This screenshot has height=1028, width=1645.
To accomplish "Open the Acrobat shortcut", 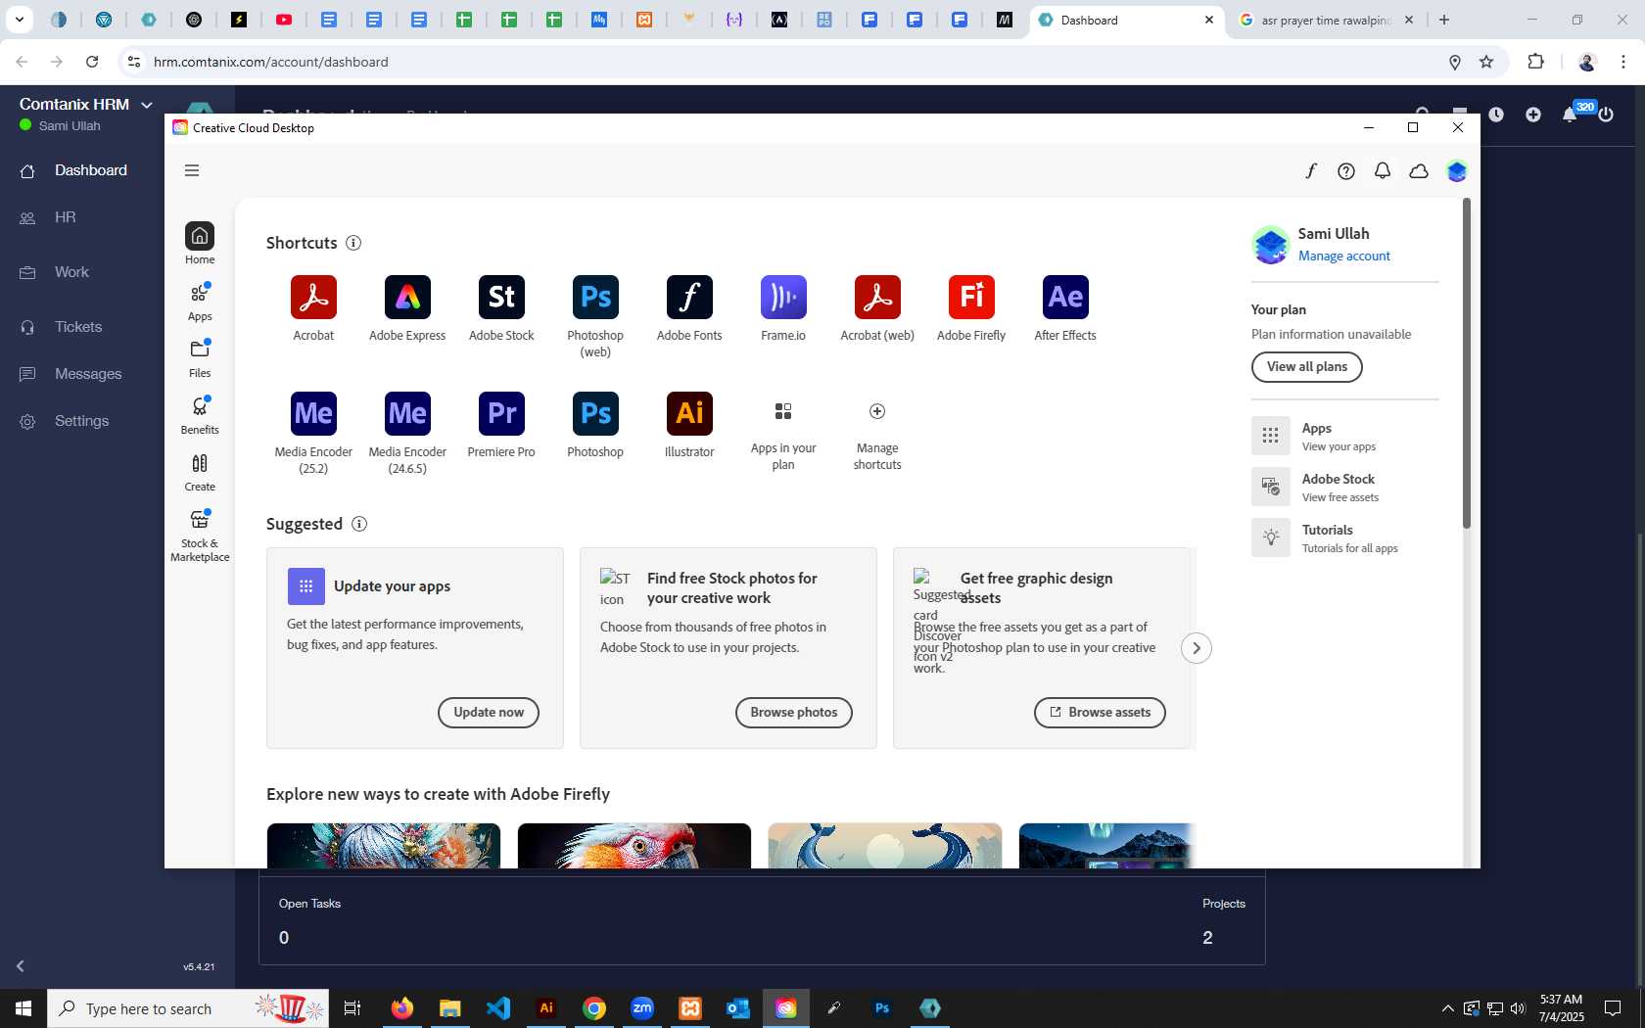I will coord(313,308).
